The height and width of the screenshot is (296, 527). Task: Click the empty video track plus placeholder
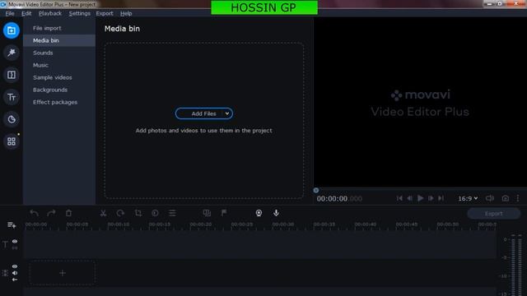(x=63, y=273)
